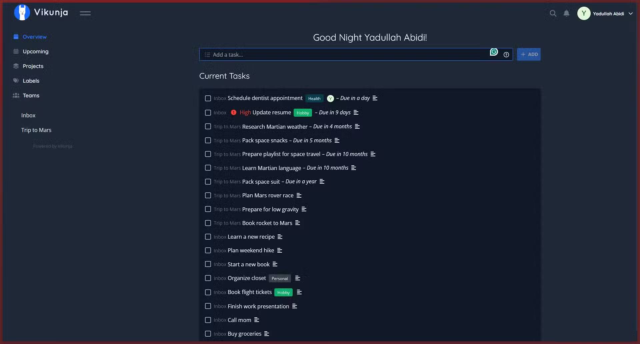Click the assignee avatar on dentist task
The width and height of the screenshot is (640, 344).
click(330, 98)
